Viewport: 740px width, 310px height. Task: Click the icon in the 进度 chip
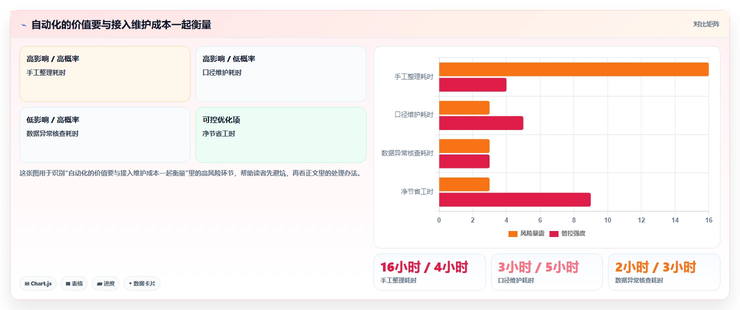pyautogui.click(x=99, y=283)
